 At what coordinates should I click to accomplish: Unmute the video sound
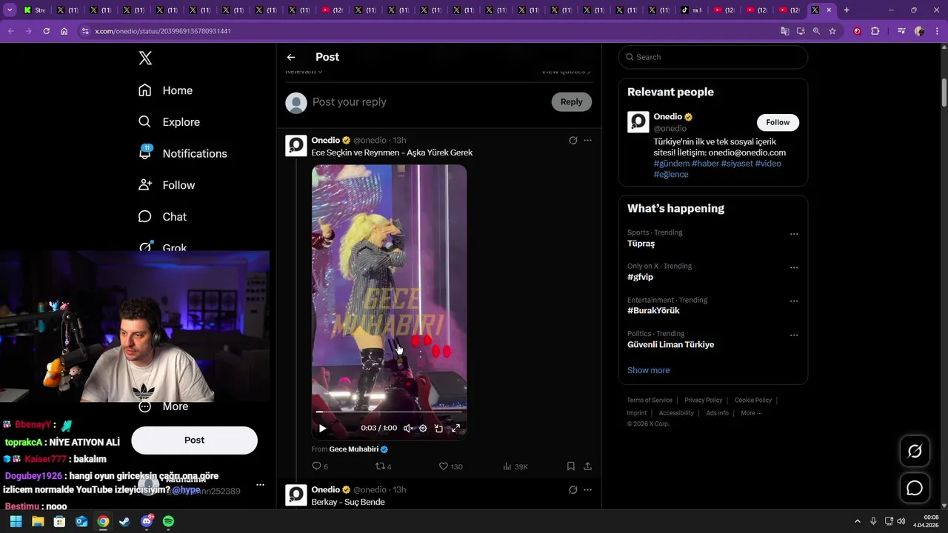pos(407,428)
